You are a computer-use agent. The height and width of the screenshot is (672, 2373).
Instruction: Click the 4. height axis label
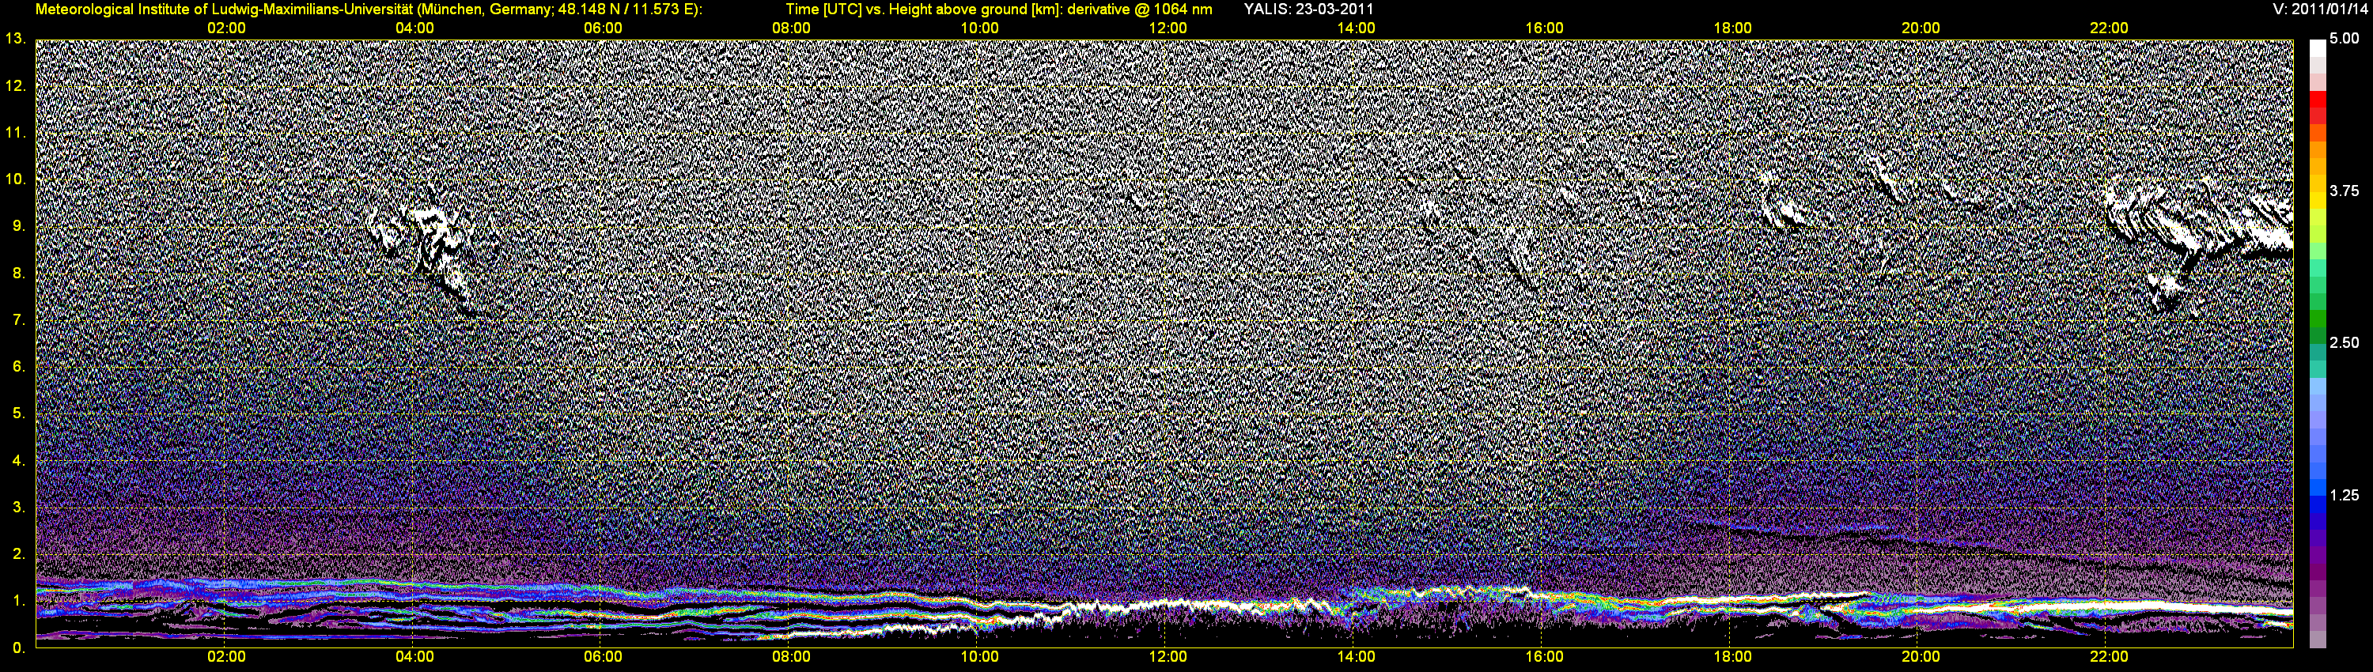point(19,460)
